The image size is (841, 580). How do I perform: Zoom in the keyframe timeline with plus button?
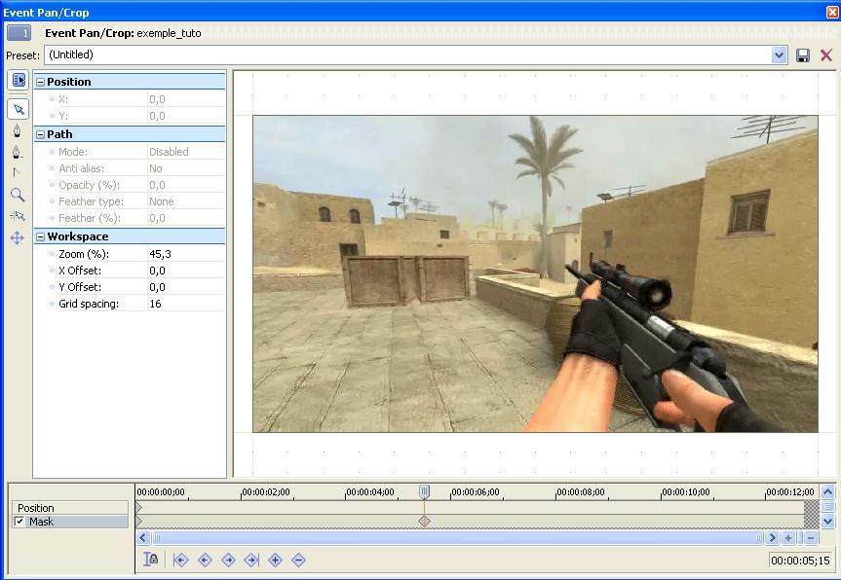(788, 538)
